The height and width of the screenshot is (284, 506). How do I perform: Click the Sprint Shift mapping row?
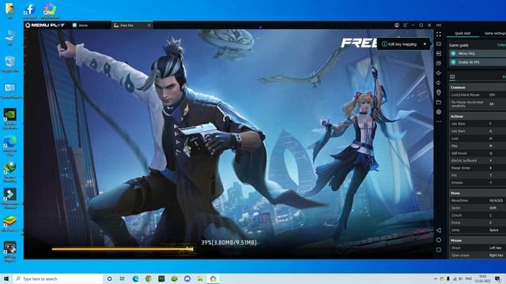478,208
